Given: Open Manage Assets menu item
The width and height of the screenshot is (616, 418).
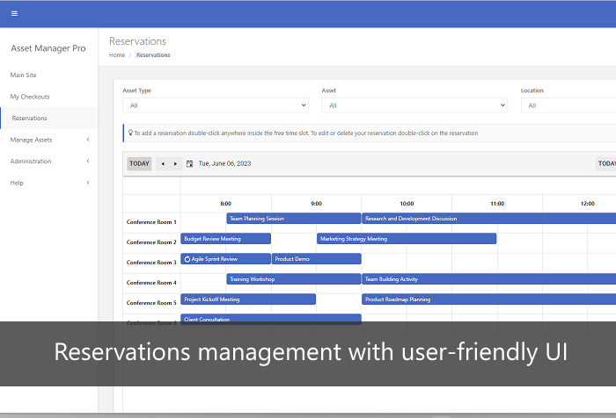Looking at the screenshot, I should click(31, 140).
